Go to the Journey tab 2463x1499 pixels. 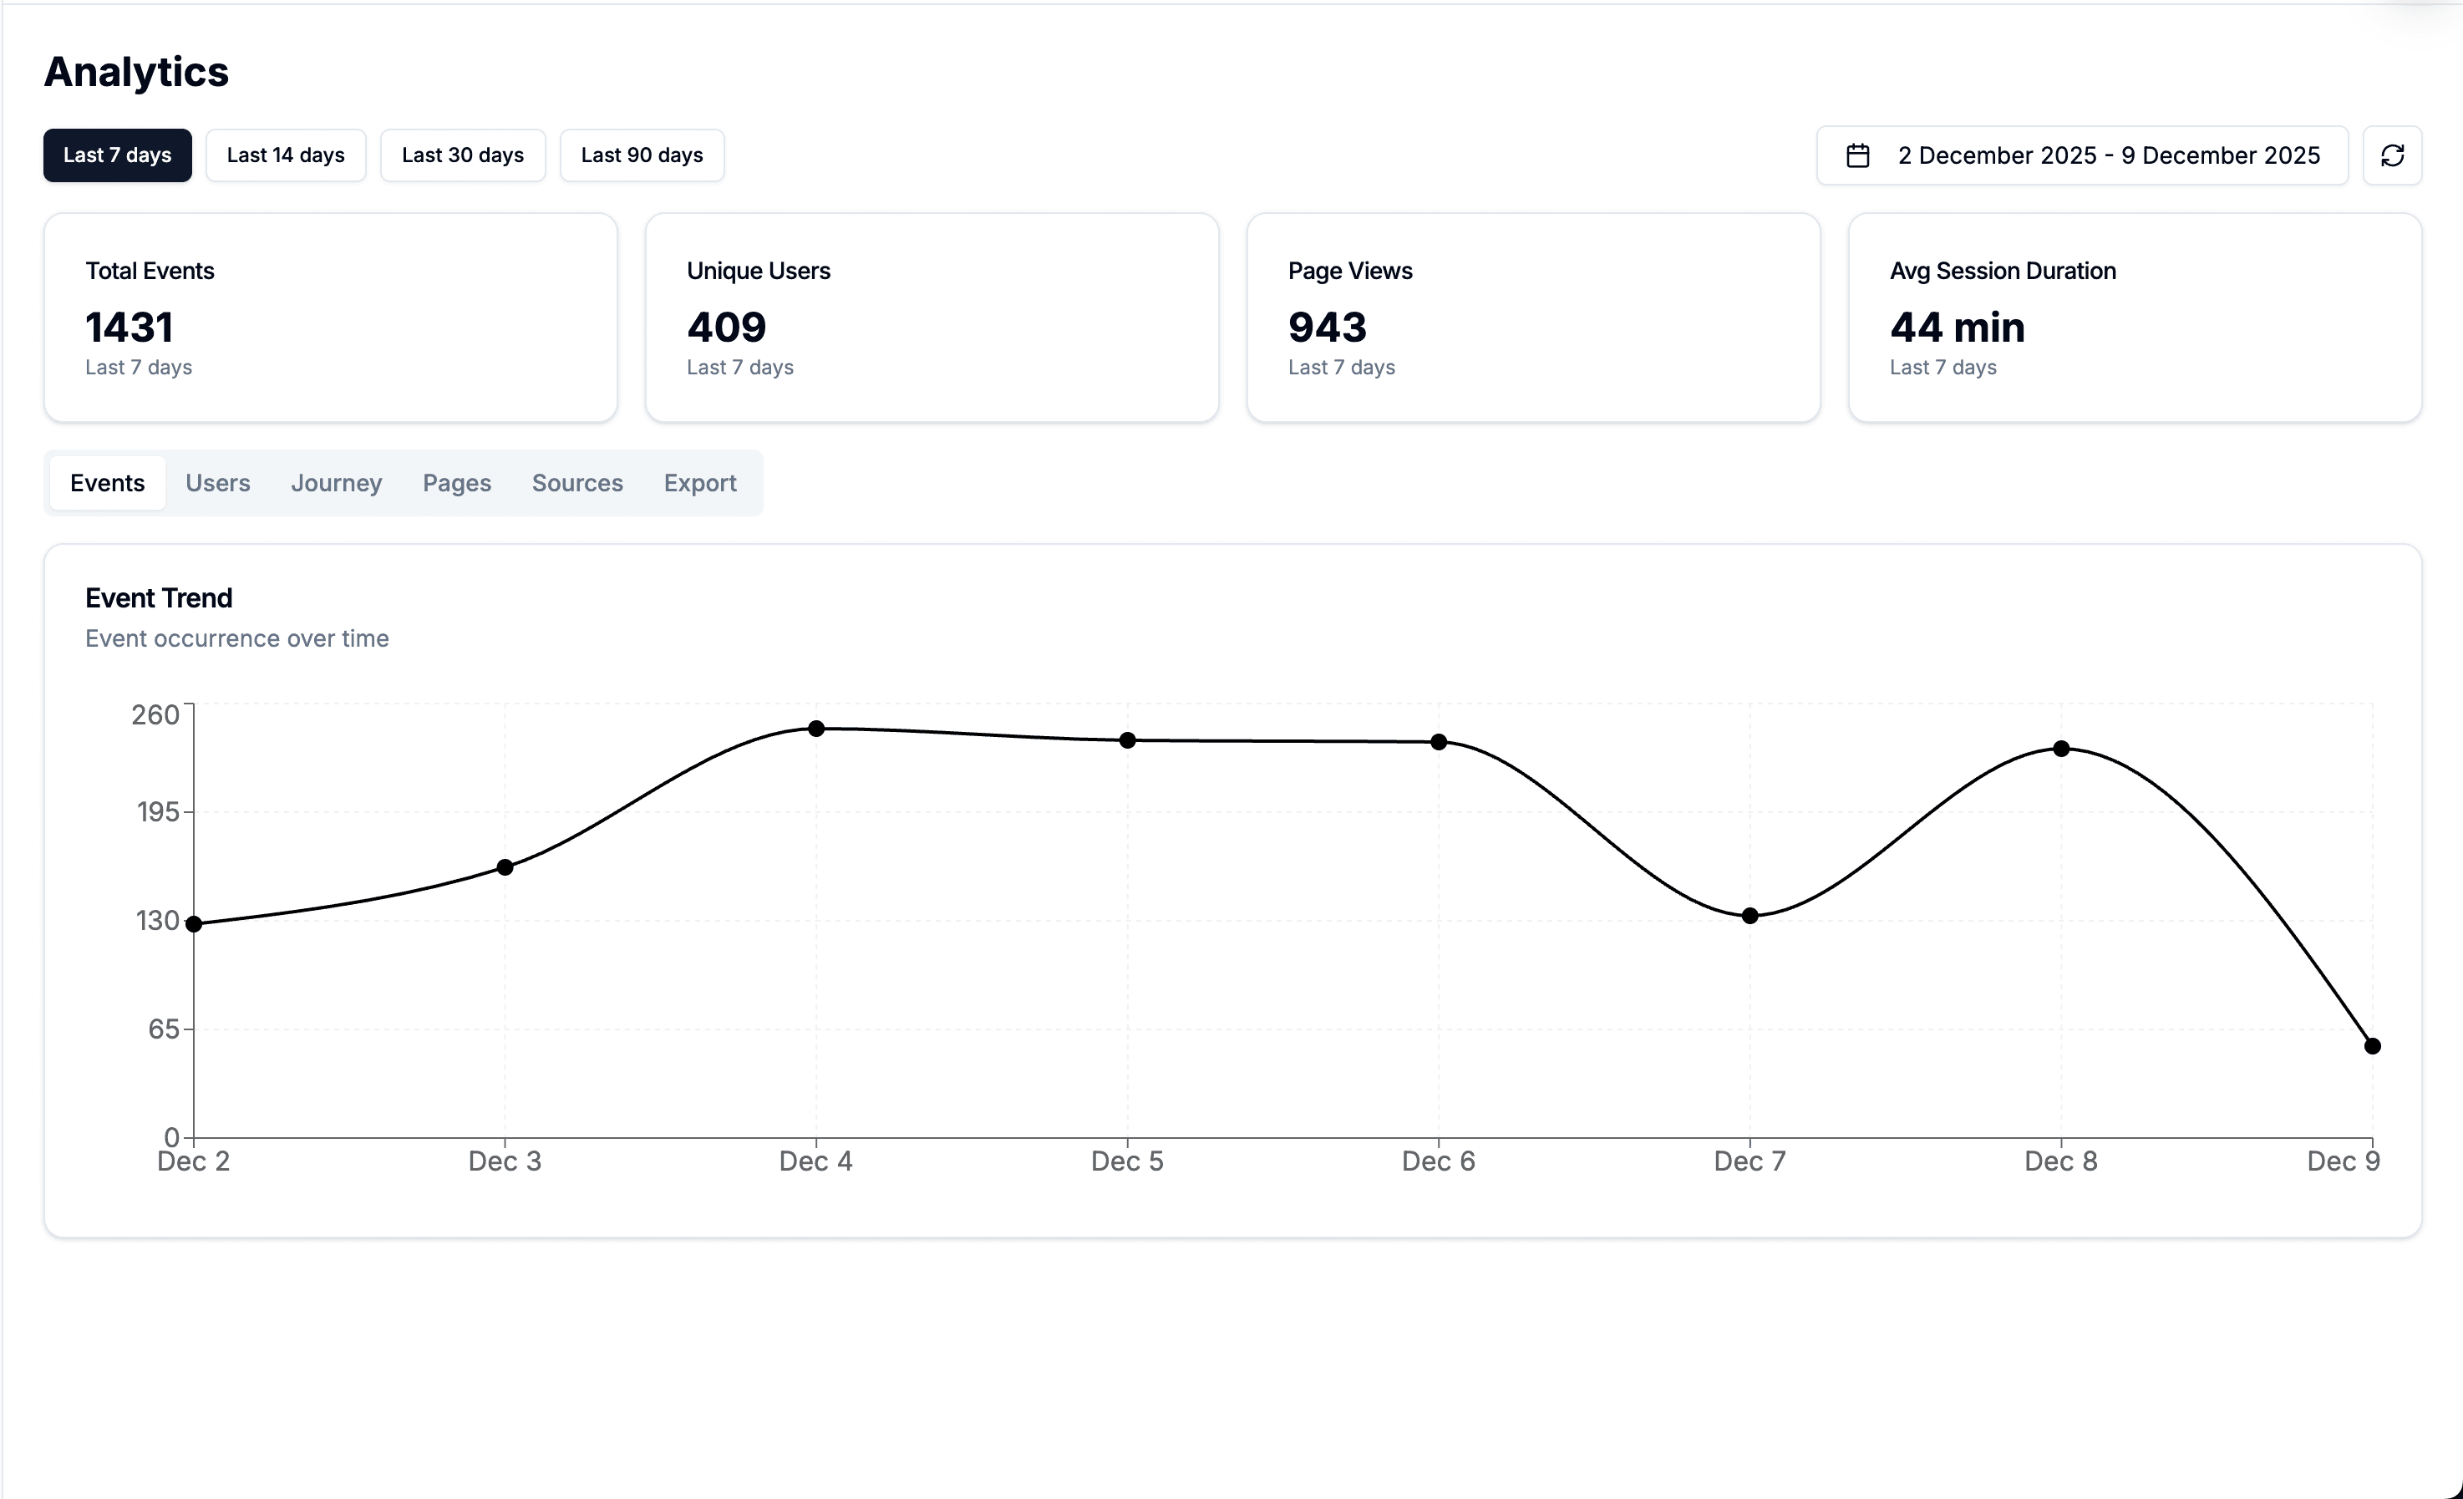coord(336,483)
